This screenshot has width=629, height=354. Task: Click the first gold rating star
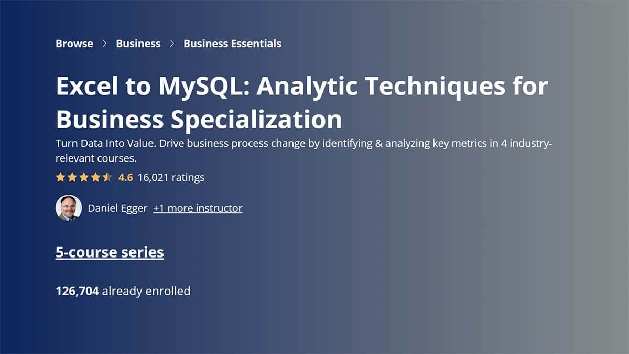tap(61, 177)
